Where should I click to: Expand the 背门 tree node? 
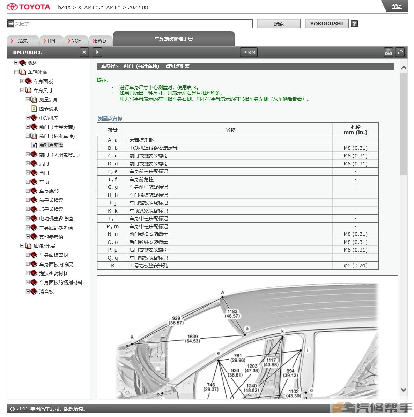pos(28,172)
